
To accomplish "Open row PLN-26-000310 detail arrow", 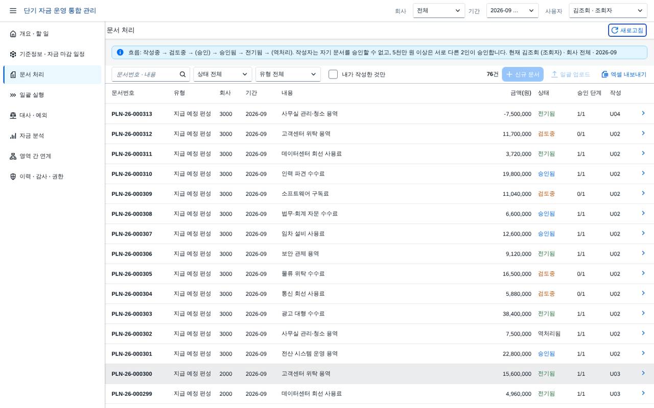I will pyautogui.click(x=643, y=173).
